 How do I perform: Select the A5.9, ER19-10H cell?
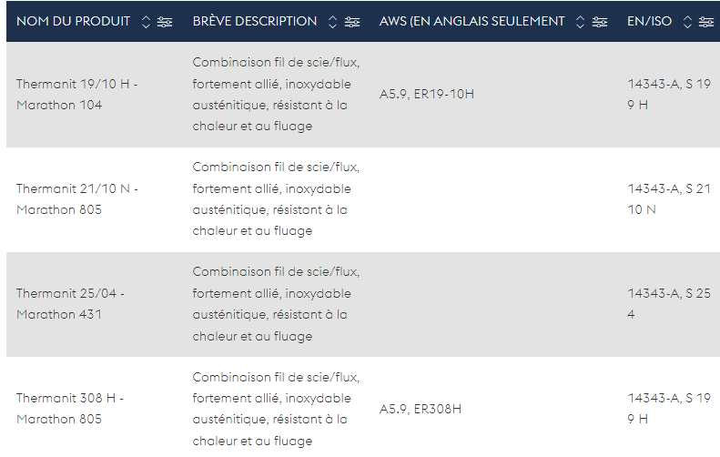point(427,94)
